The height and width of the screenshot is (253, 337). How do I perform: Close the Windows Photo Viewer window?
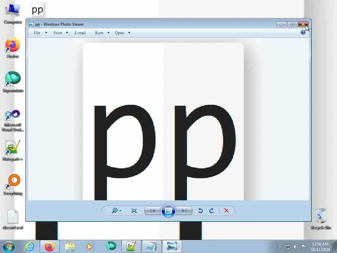303,24
